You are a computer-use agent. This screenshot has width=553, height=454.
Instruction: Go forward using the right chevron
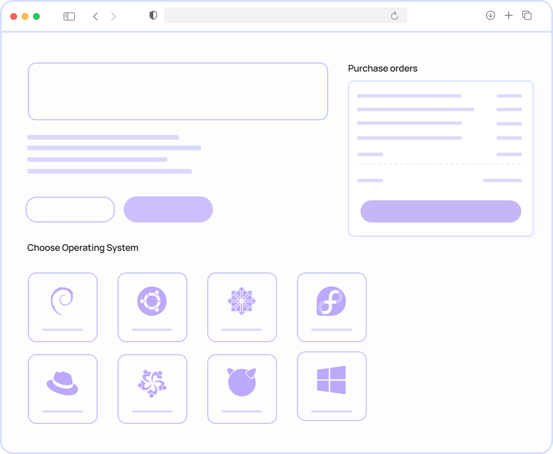coord(114,16)
